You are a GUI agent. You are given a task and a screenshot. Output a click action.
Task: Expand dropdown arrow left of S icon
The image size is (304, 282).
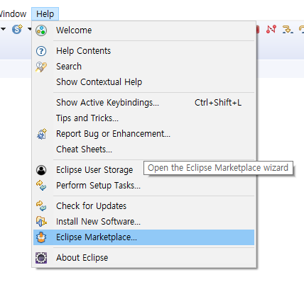(x=4, y=29)
